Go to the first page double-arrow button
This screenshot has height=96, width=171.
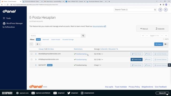143,36
